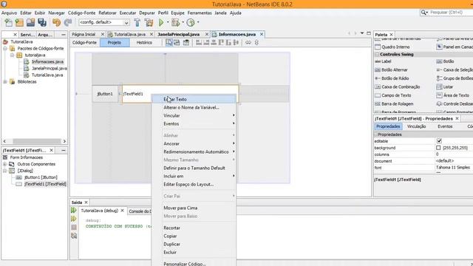Click the second green rerun icon in Saída
The image size is (473, 266).
74,219
